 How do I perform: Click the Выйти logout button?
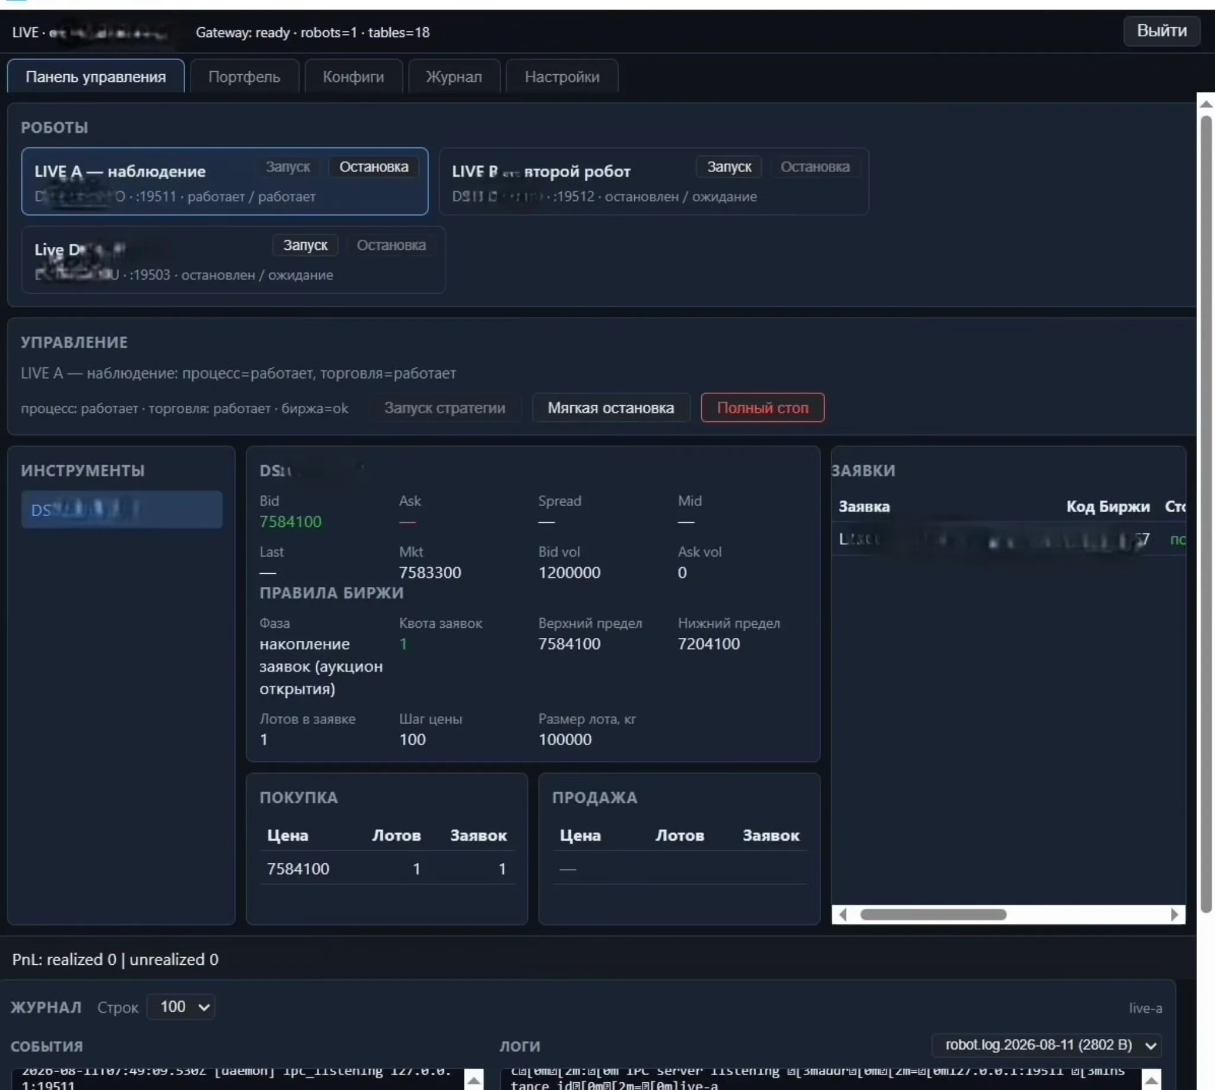[x=1161, y=30]
